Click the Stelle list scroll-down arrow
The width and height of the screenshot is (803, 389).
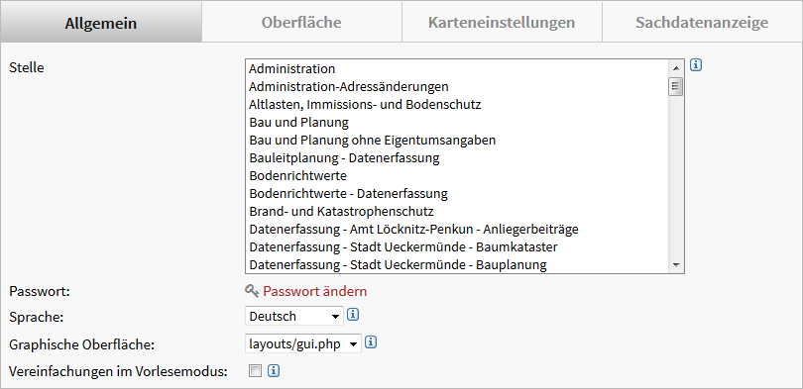pos(676,265)
